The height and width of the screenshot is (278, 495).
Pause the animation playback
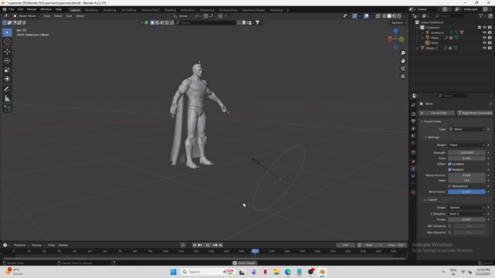[x=207, y=245]
